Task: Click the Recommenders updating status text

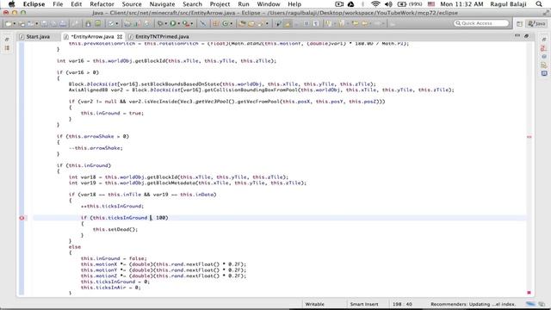Action: point(473,304)
